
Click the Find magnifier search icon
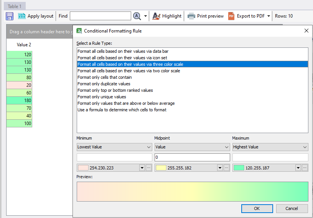(137, 16)
